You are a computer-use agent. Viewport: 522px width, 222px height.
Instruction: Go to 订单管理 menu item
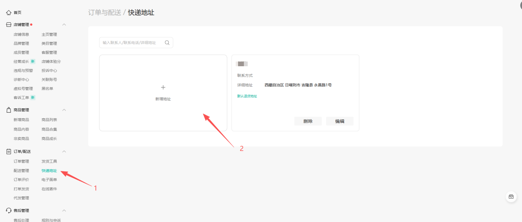point(21,161)
